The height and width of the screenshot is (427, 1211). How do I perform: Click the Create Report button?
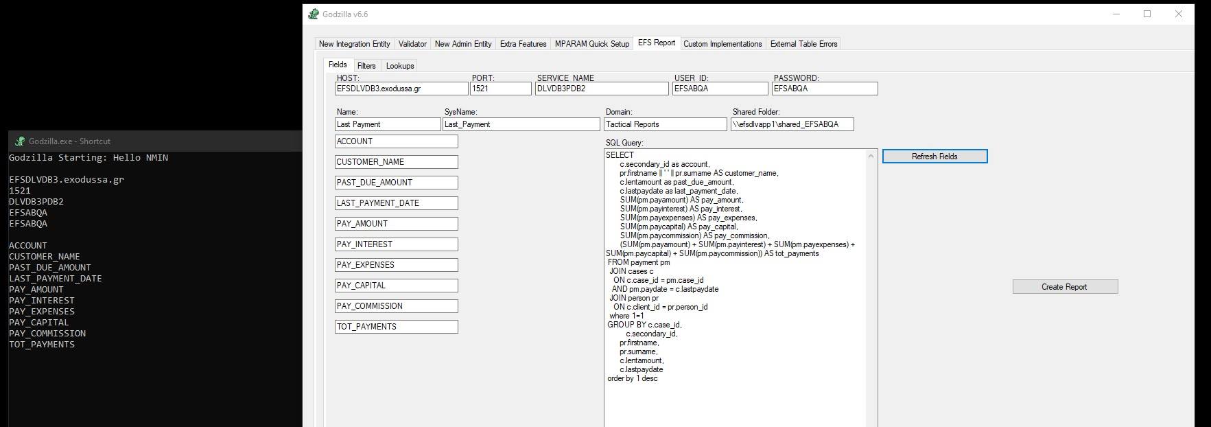(x=1065, y=287)
